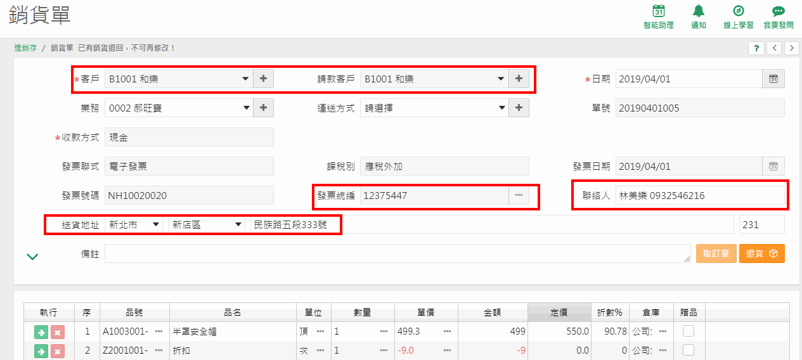
Task: Click the 金額 cell -9
Action: point(493,350)
